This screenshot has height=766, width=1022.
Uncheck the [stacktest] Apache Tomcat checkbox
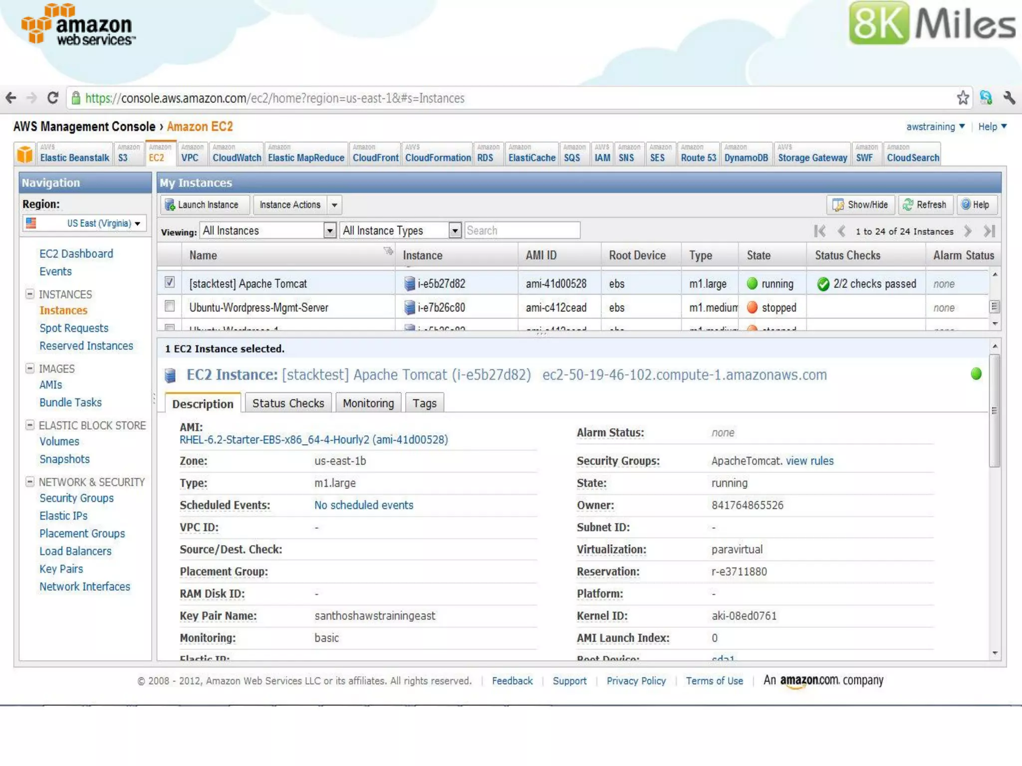pos(170,282)
